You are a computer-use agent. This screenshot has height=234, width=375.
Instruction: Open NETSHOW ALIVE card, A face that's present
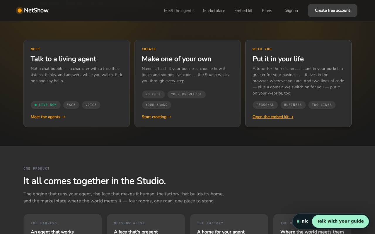click(x=146, y=224)
